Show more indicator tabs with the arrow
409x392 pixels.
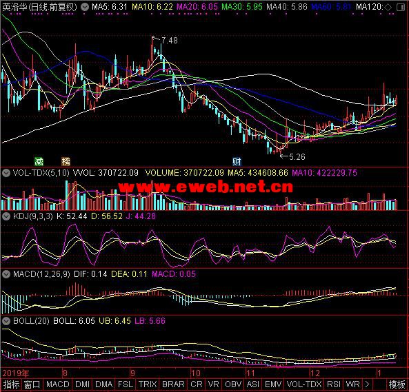(367, 384)
